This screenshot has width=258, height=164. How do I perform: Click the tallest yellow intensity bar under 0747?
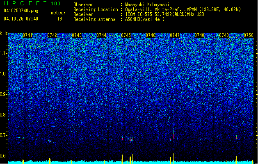[x=174, y=159]
